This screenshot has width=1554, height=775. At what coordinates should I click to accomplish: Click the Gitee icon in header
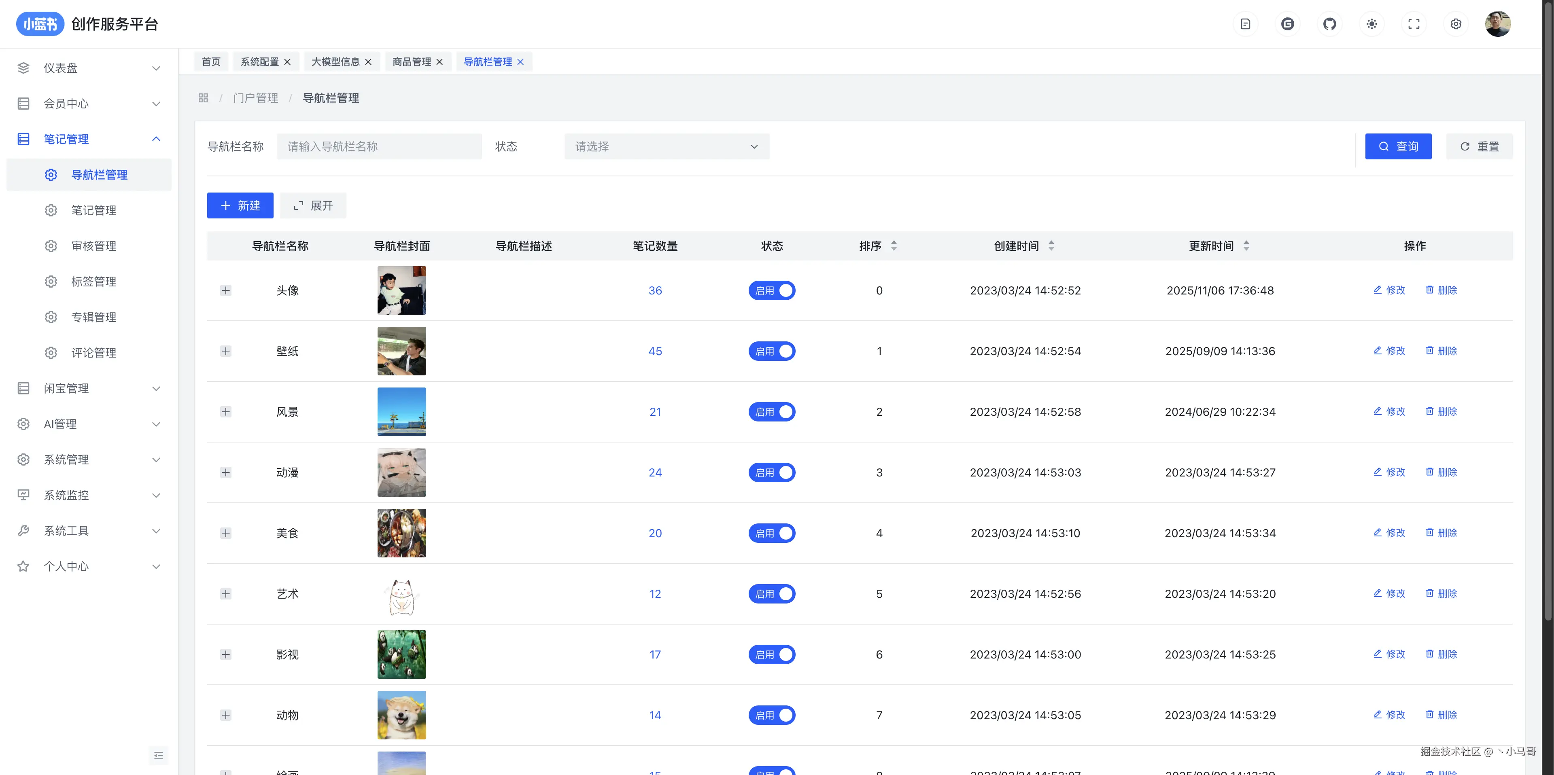pyautogui.click(x=1287, y=24)
